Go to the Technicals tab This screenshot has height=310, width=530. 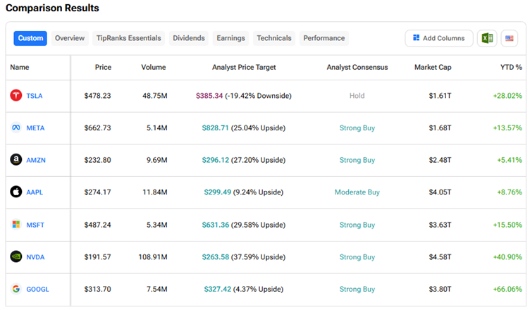pyautogui.click(x=273, y=38)
